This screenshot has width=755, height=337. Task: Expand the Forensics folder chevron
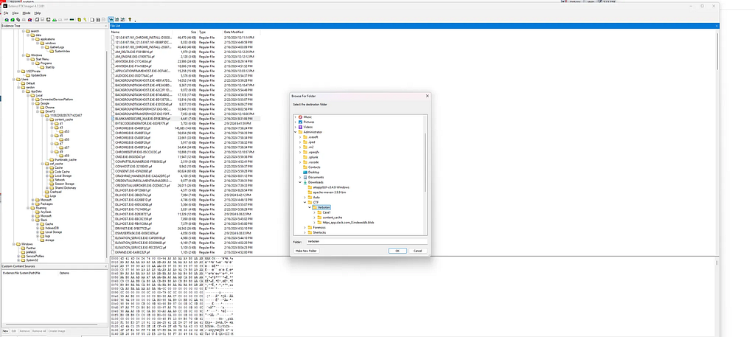click(305, 227)
